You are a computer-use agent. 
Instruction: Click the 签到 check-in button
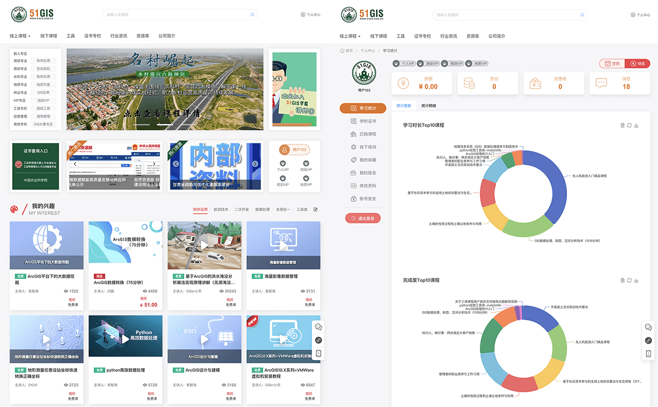(612, 63)
